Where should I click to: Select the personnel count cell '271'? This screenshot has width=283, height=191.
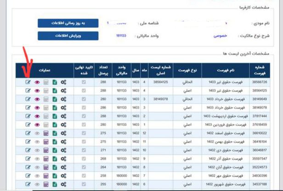[103, 150]
